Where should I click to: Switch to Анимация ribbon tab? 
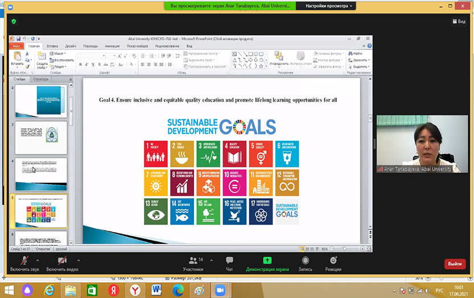tap(112, 46)
